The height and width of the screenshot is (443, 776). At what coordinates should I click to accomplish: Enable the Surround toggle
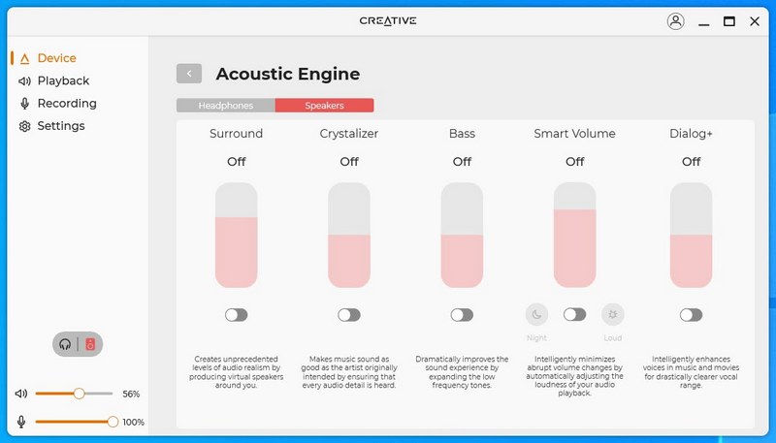coord(236,315)
